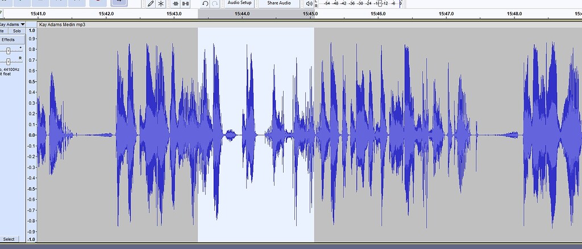Click the Share Audio button
The height and width of the screenshot is (249, 582).
point(279,3)
